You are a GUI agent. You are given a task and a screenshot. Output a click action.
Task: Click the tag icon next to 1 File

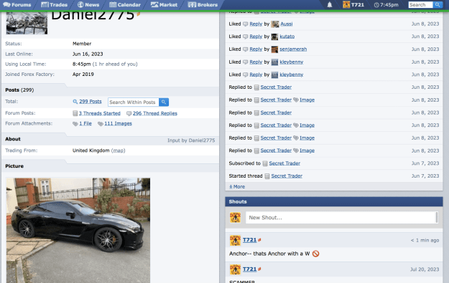[75, 124]
